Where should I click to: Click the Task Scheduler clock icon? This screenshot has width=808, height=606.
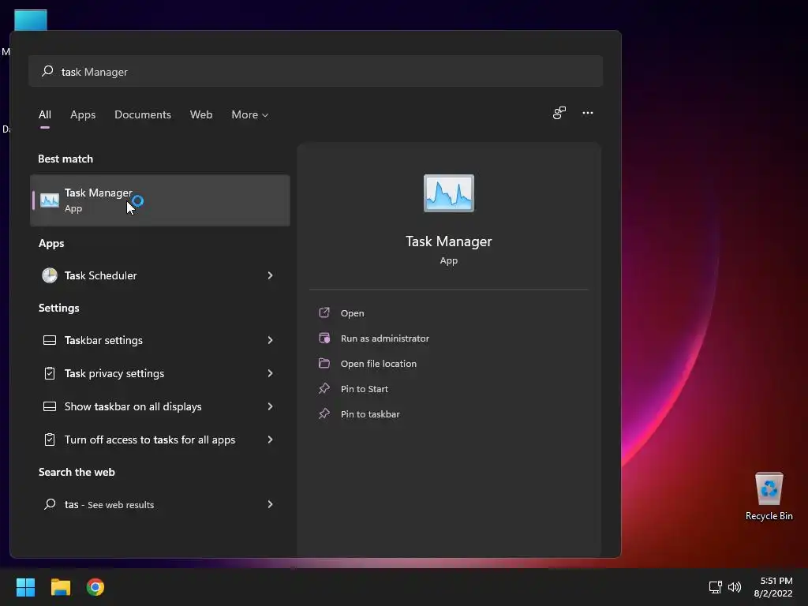(50, 275)
